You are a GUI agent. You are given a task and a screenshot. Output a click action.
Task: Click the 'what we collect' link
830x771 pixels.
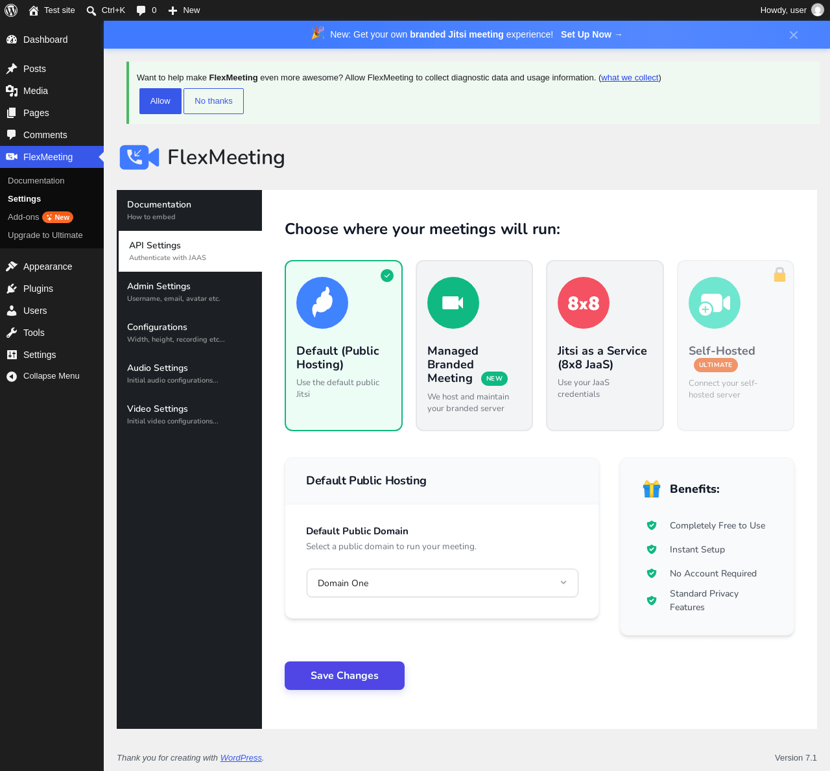tap(630, 78)
